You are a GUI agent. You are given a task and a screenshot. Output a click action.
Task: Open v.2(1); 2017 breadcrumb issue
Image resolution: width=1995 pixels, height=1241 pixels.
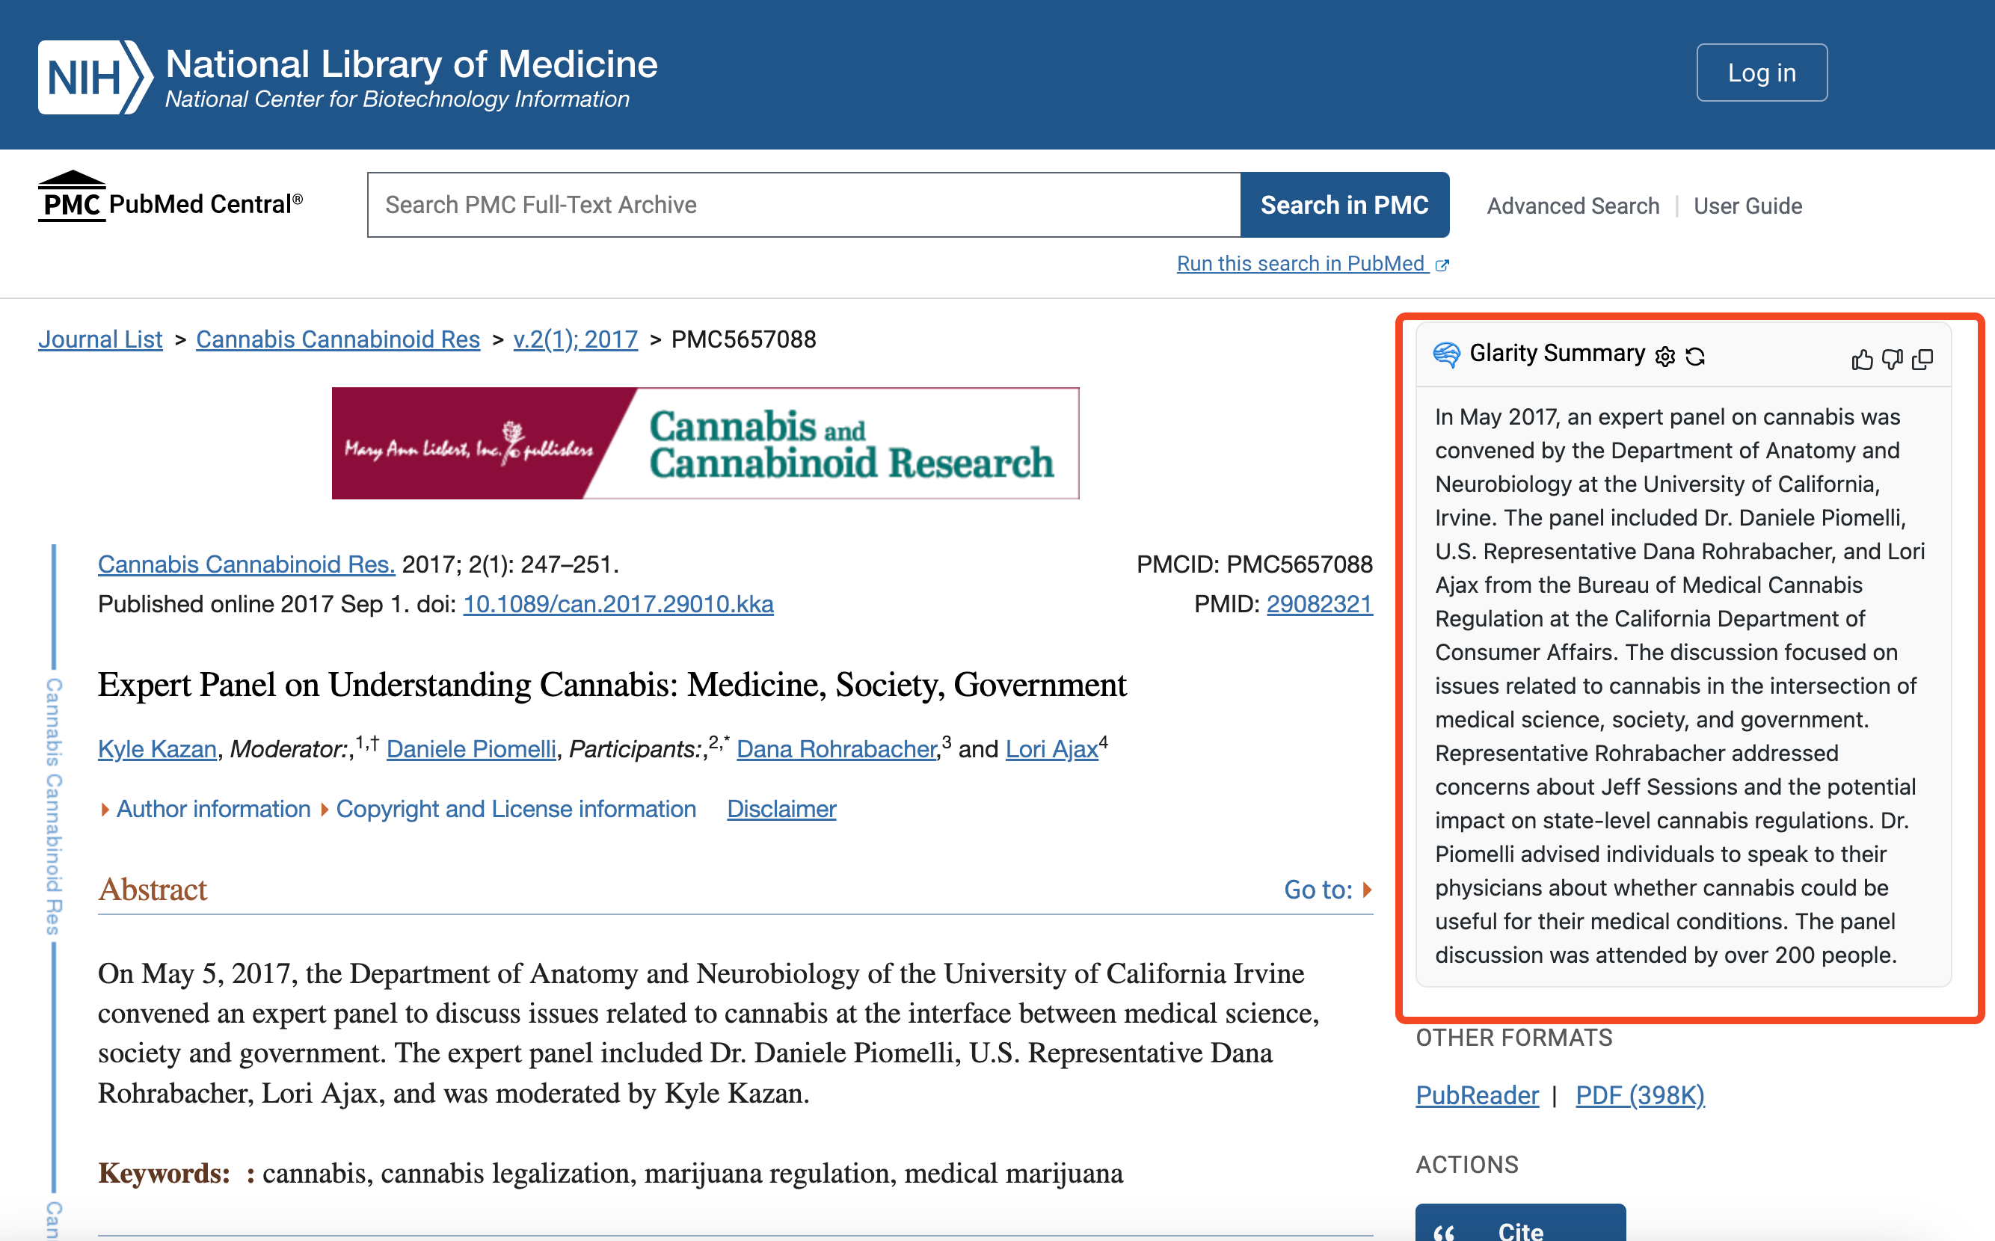coord(575,339)
